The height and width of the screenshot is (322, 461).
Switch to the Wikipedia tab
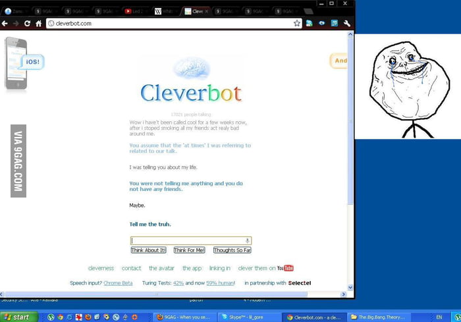165,11
